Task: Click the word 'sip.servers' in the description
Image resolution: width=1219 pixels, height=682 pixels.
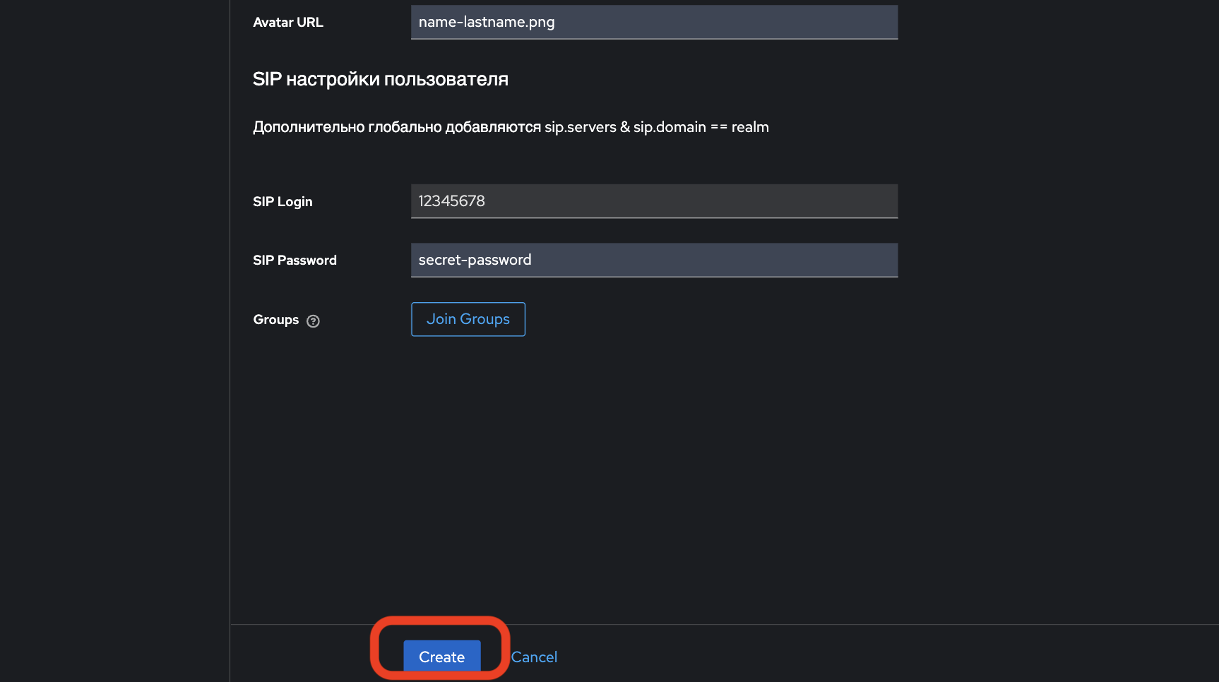Action: tap(580, 127)
